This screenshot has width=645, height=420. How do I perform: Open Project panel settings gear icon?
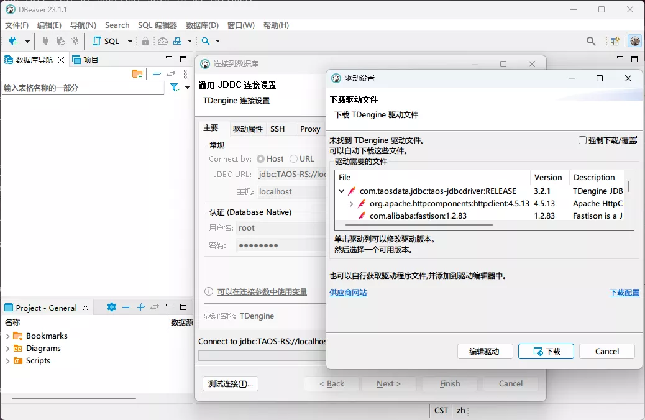coord(111,307)
